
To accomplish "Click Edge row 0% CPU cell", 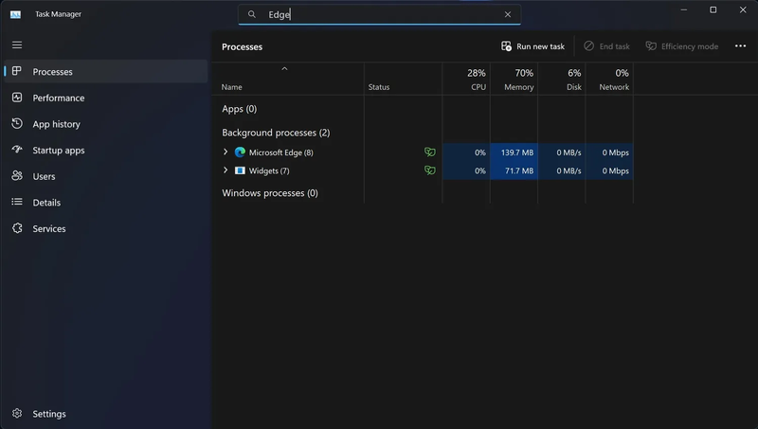I will click(466, 152).
